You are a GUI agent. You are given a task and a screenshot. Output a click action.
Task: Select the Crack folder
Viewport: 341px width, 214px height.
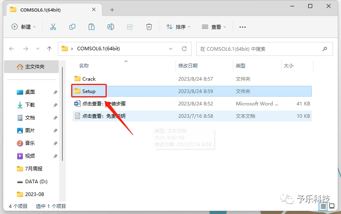(192, 79)
